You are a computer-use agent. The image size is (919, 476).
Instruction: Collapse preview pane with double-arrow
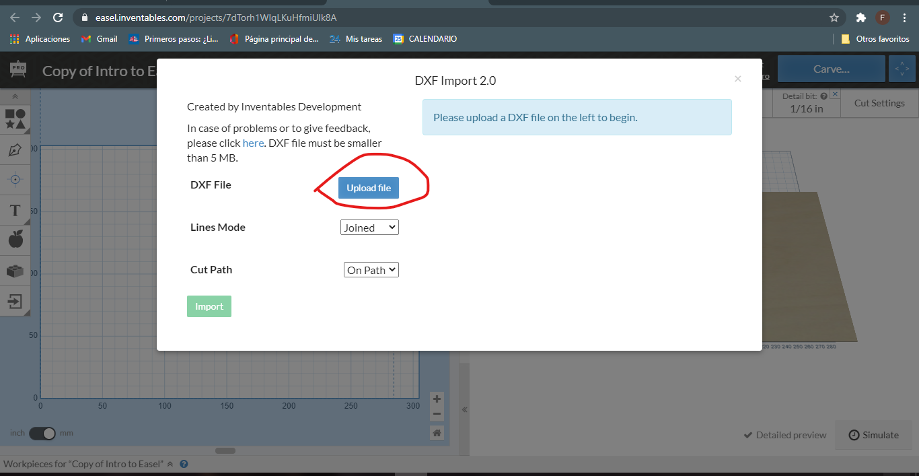(464, 409)
